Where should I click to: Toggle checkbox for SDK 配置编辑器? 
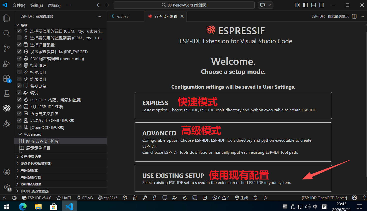pyautogui.click(x=19, y=58)
